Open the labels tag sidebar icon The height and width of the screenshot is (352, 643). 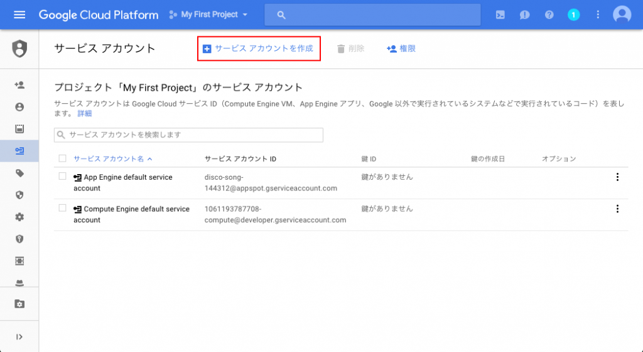19,173
